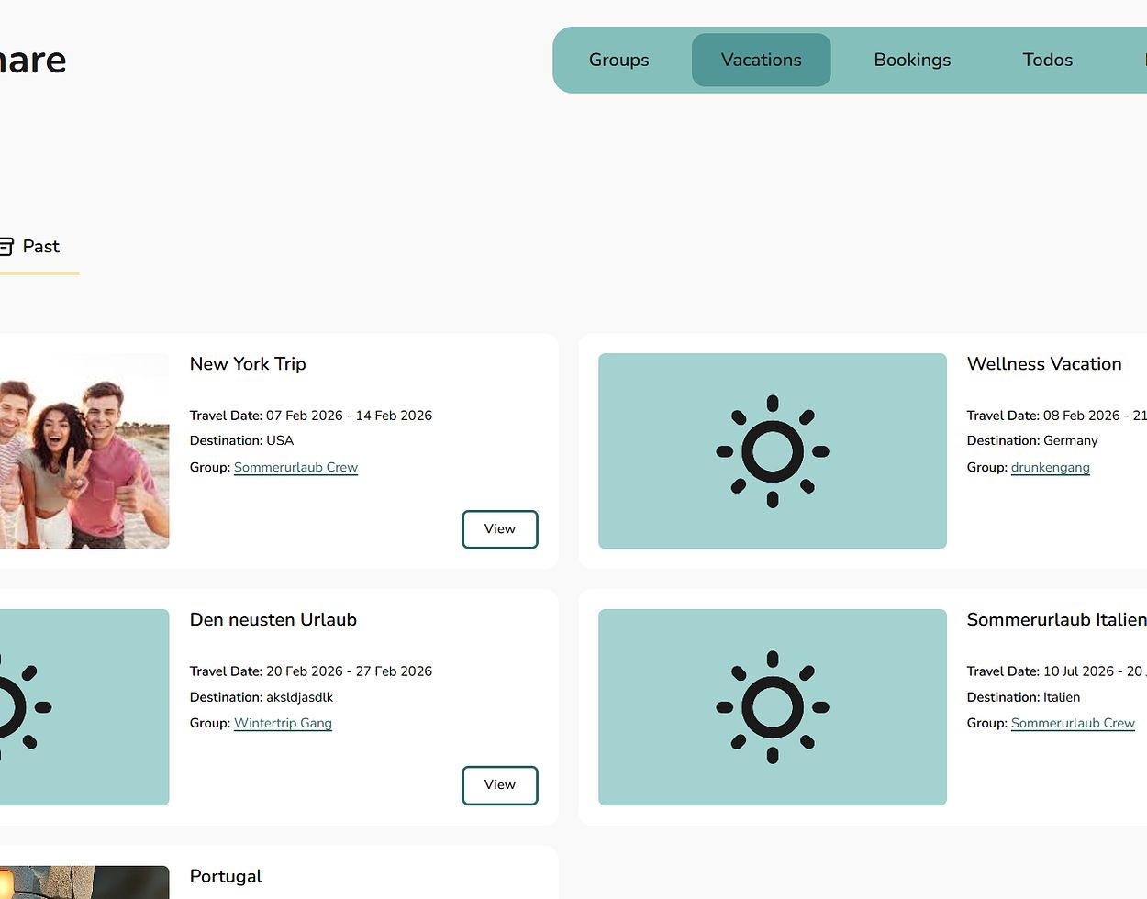Screen dimensions: 1147x899
Task: Click the sun placeholder on Den neusten Urlaub
Action: [x=18, y=707]
